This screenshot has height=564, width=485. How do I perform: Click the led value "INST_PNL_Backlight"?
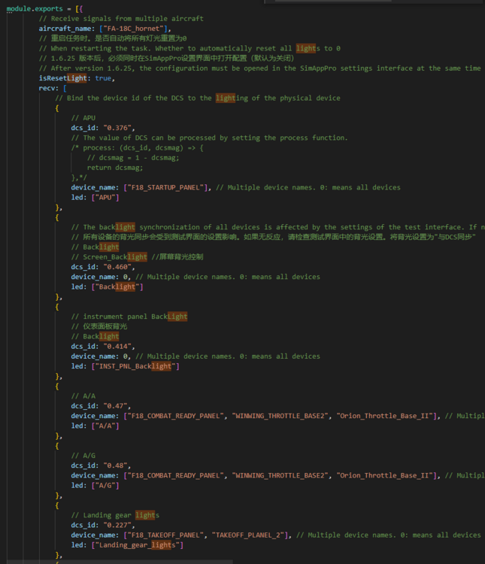tap(135, 366)
